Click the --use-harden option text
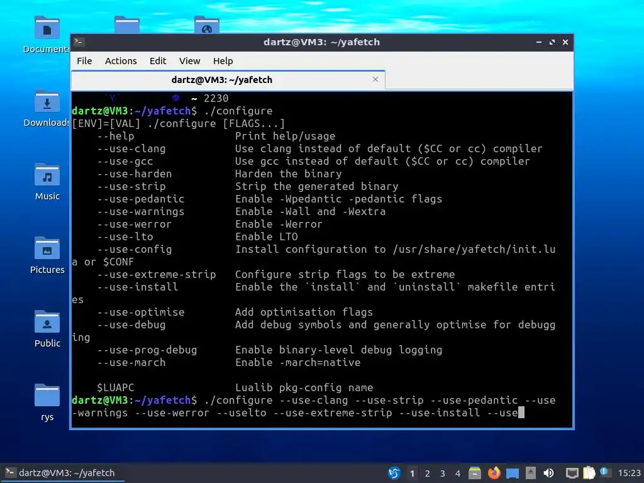This screenshot has height=483, width=644. pos(135,174)
